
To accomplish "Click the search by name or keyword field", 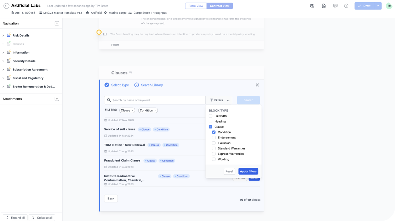I will [156, 100].
